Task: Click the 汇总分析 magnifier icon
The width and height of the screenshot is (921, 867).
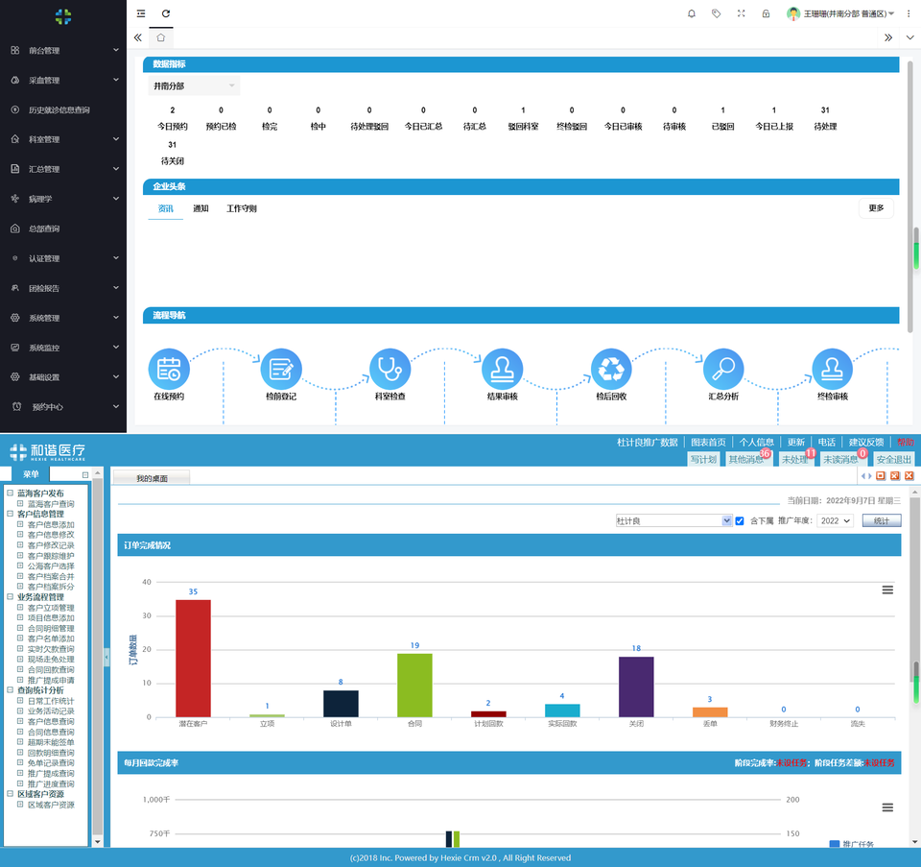Action: [x=723, y=369]
